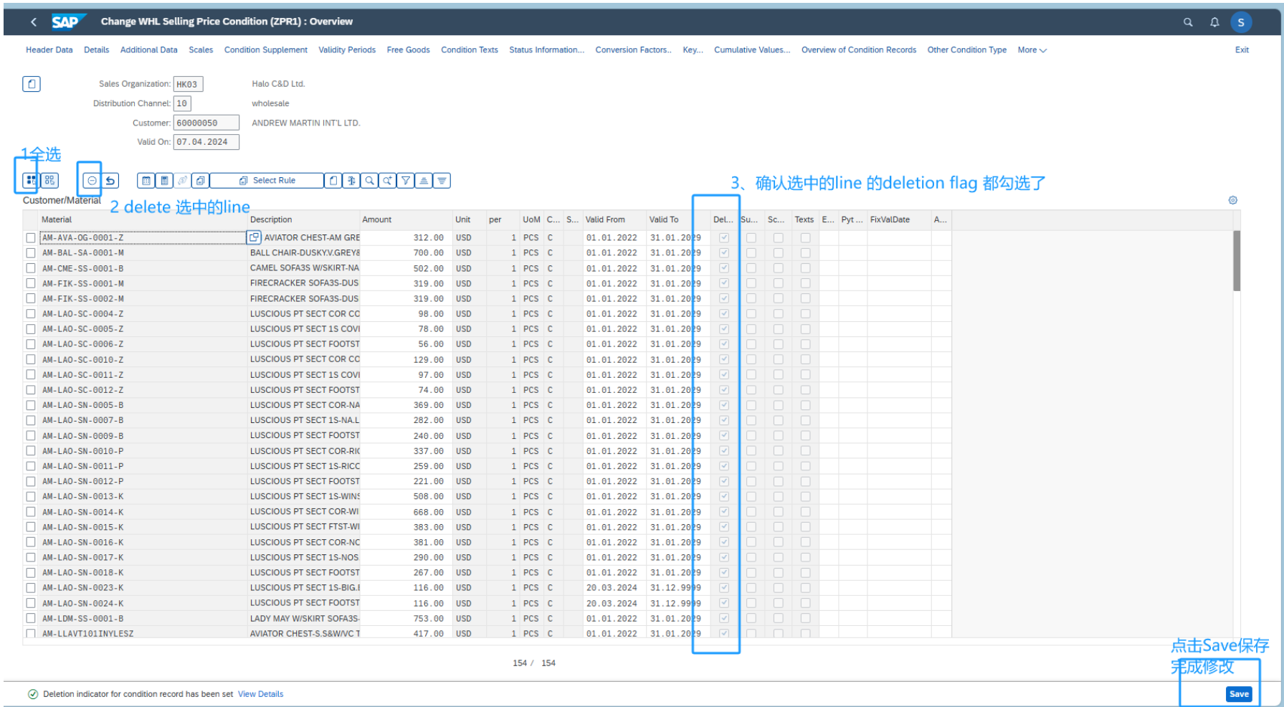Open the View Details link
The width and height of the screenshot is (1284, 707).
[260, 694]
